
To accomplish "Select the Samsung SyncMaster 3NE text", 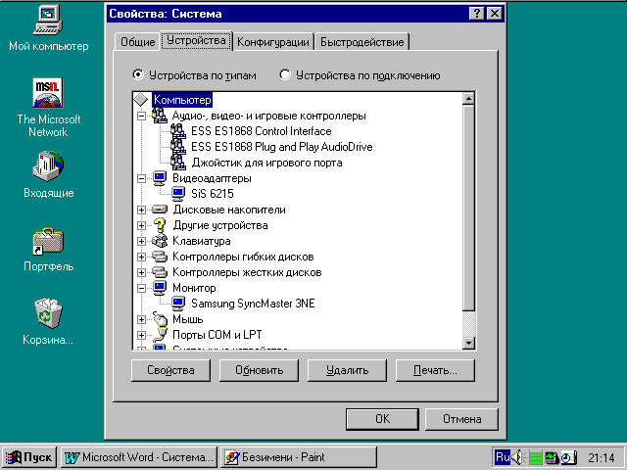I will [x=253, y=304].
